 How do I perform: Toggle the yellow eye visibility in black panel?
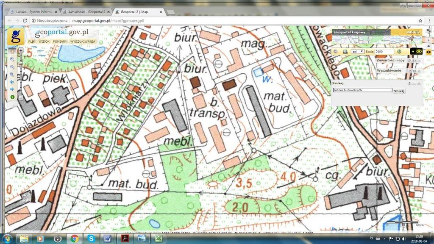[x=419, y=51]
